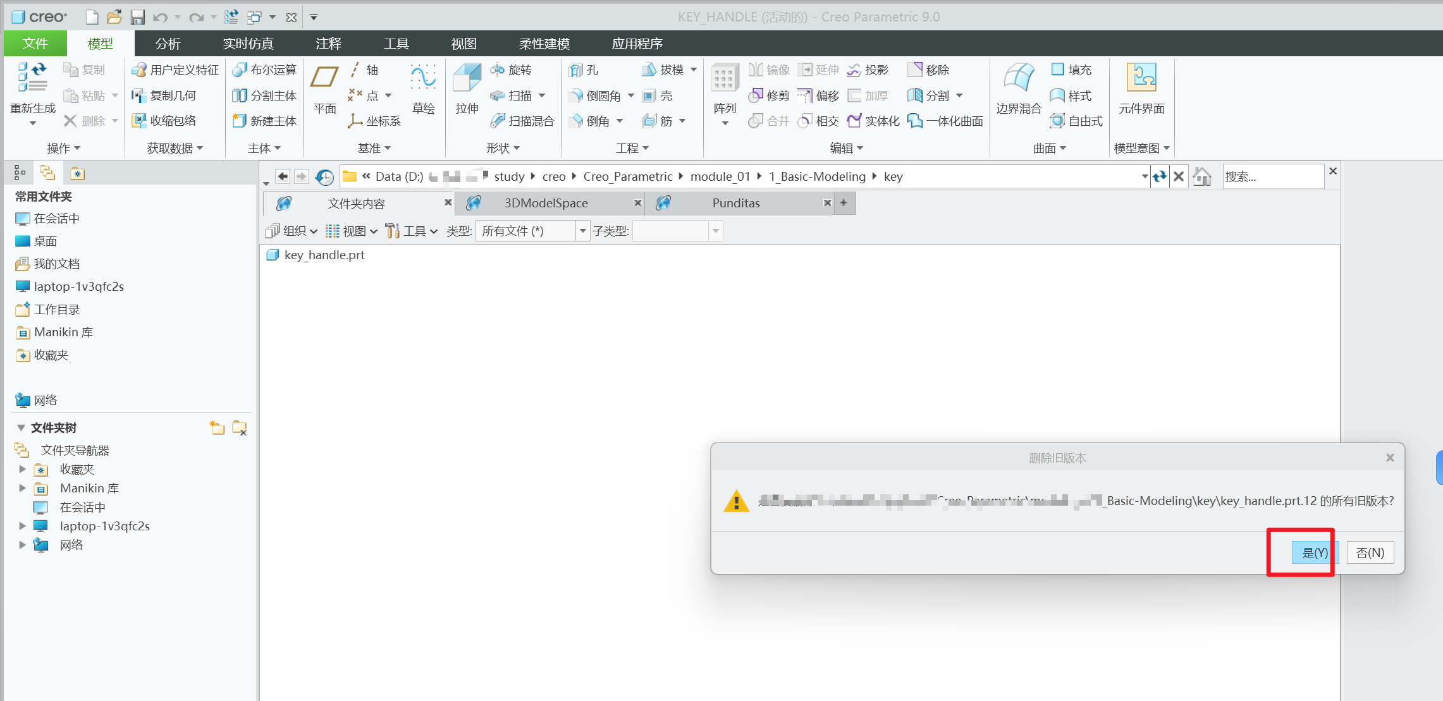Click the 旋转 (Revolve) tool
The height and width of the screenshot is (701, 1443).
(512, 70)
